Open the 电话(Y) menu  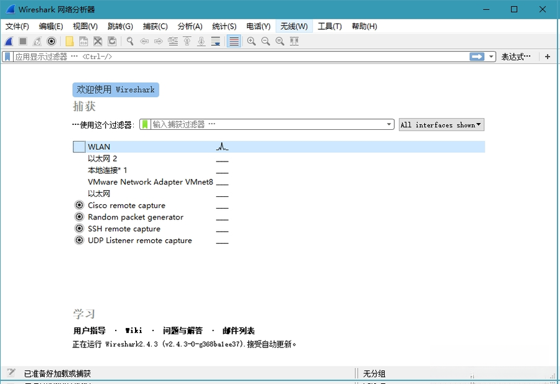[259, 26]
